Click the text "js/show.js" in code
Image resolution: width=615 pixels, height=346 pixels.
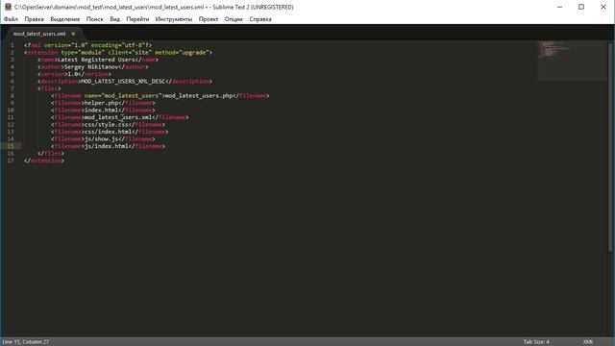point(101,138)
